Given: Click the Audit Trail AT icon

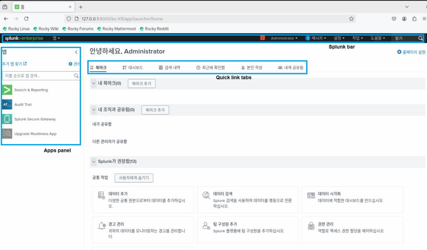Looking at the screenshot, I should 7,105.
